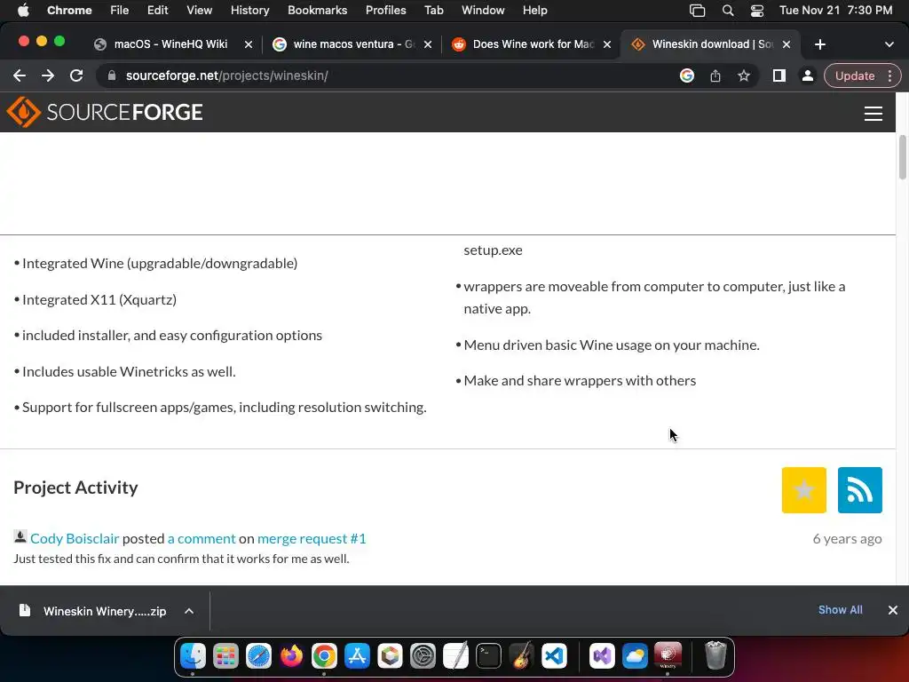Reload the current page
This screenshot has width=909, height=682.
[76, 75]
